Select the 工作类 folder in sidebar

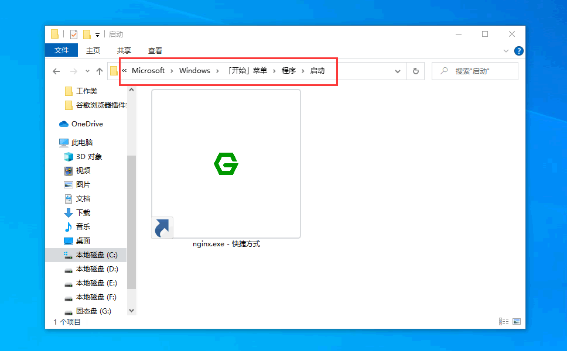86,91
